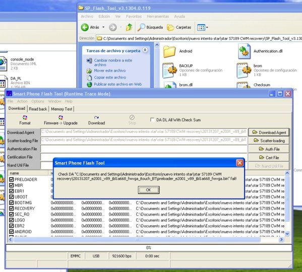Open the Atrás history dropdown arrow
The width and height of the screenshot is (302, 272).
tap(103, 27)
